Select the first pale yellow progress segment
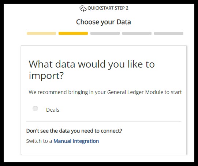This screenshot has width=198, height=166. [41, 33]
